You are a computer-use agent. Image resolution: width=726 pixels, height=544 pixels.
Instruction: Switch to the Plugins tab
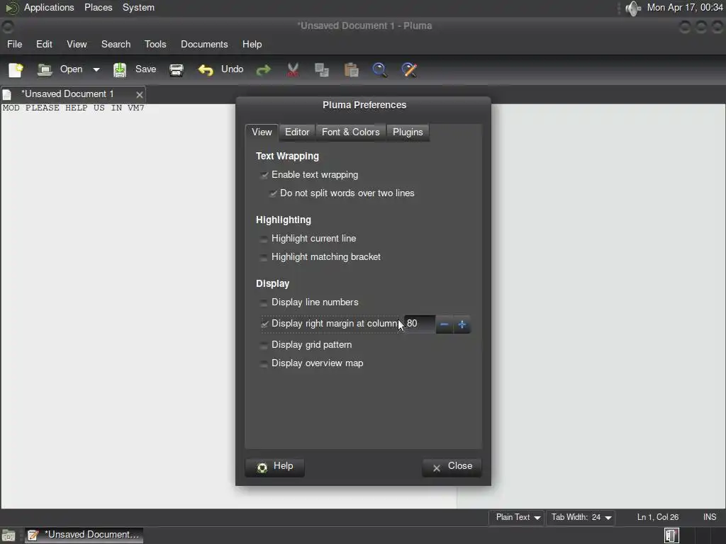(x=408, y=132)
